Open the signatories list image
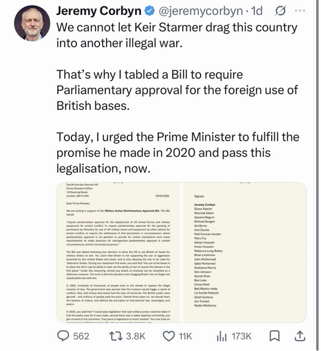 click(x=244, y=253)
